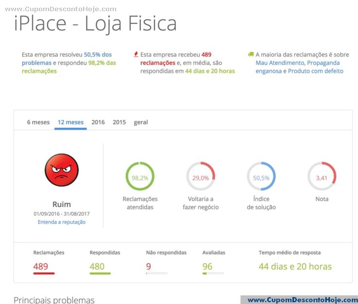Viewport: 358px width, 304px height.
Task: Click the 98,2% das reclamações text
Action: click(68, 67)
